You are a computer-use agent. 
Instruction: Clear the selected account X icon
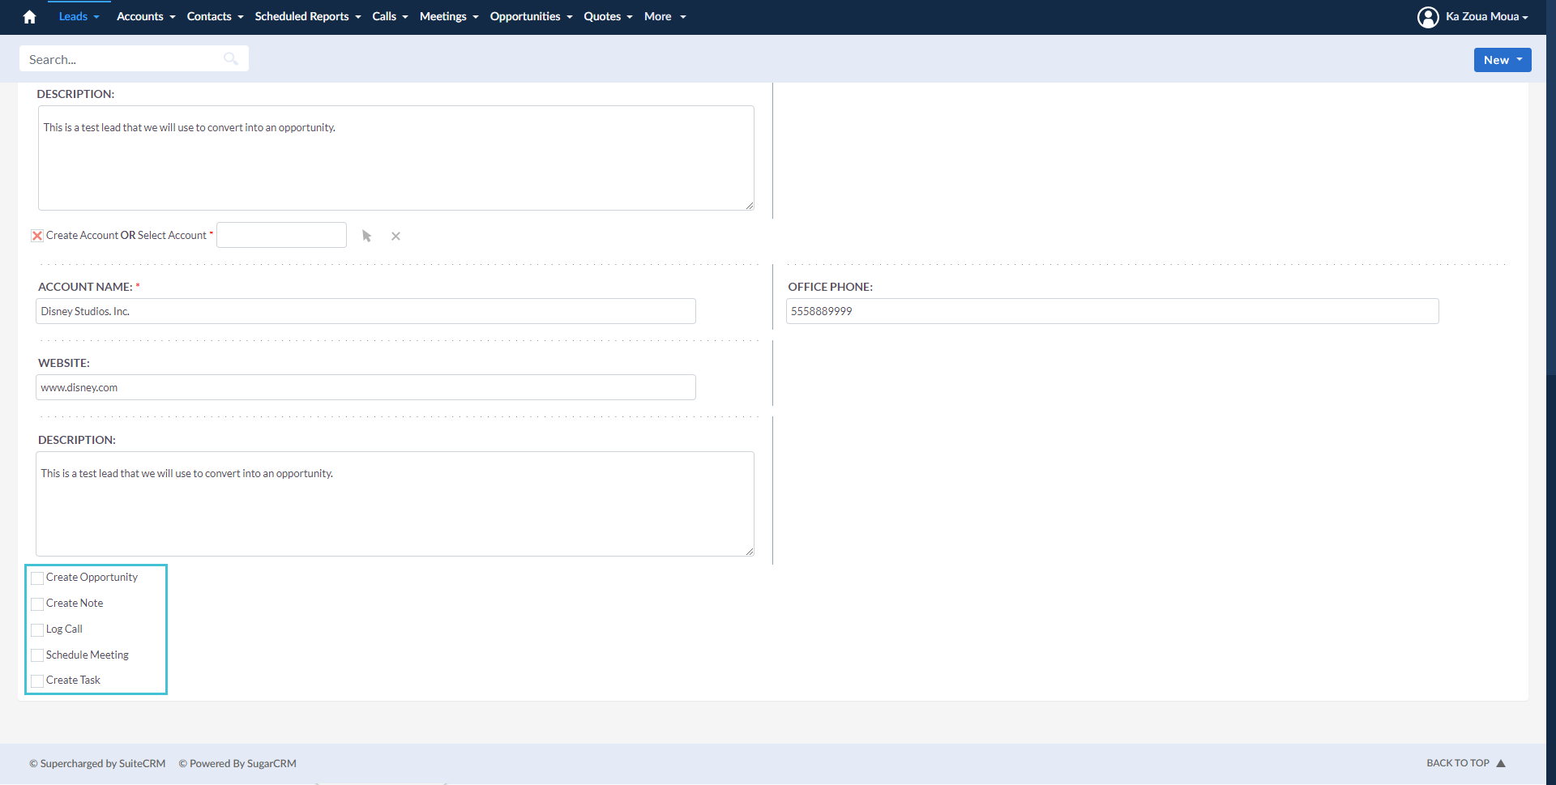tap(395, 237)
